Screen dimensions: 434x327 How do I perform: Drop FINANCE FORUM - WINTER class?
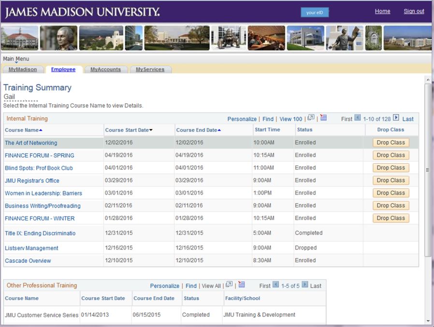point(391,218)
